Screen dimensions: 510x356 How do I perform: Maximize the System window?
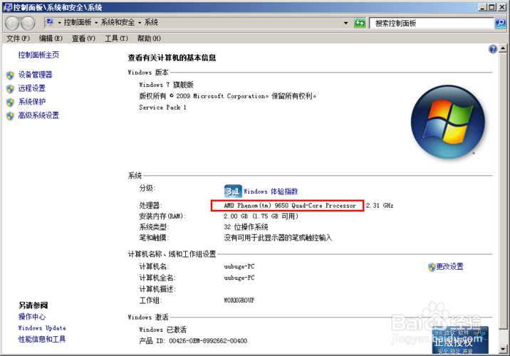[x=491, y=7]
